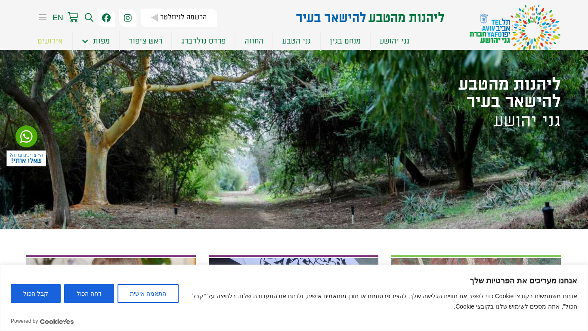
Task: Open the hamburger menu icon
Action: (43, 17)
